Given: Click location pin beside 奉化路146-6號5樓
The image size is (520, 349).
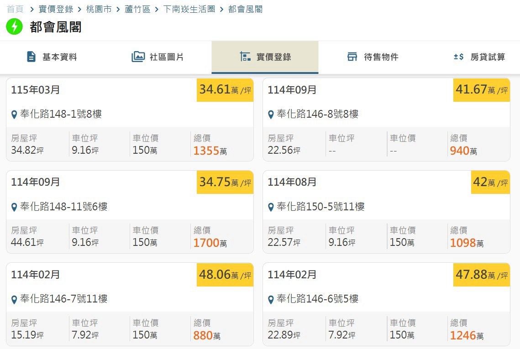Looking at the screenshot, I should point(271,300).
